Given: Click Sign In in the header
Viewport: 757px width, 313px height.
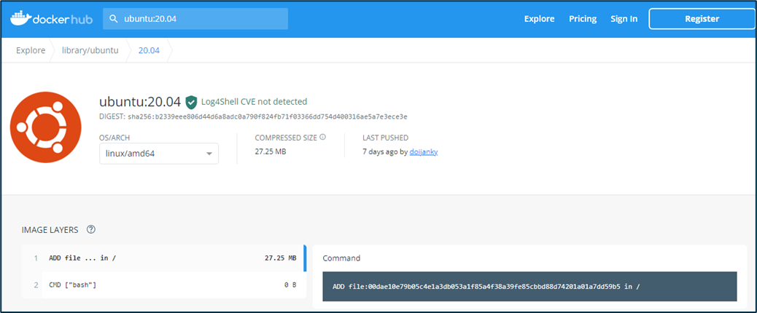Looking at the screenshot, I should pyautogui.click(x=624, y=19).
